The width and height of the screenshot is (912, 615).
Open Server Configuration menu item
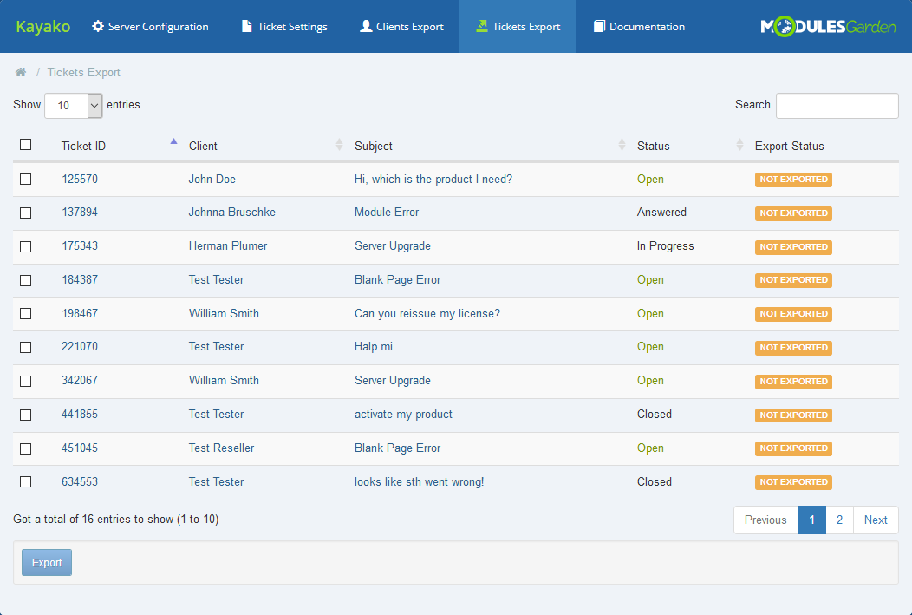(x=150, y=26)
